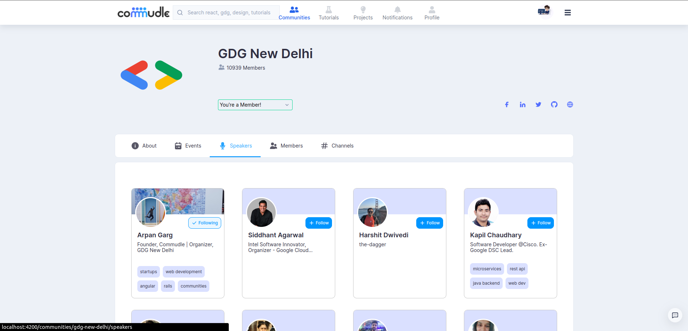Click the microservices tag

tap(487, 269)
